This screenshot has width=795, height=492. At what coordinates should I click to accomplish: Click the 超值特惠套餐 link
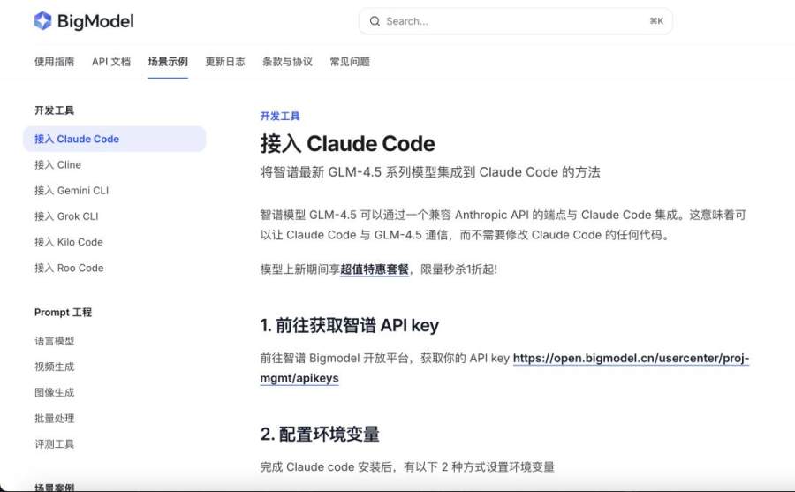tap(375, 269)
